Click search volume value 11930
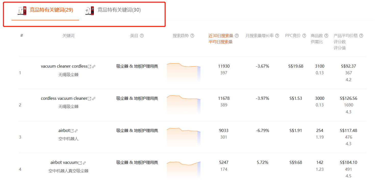380x183 pixels. [224, 66]
